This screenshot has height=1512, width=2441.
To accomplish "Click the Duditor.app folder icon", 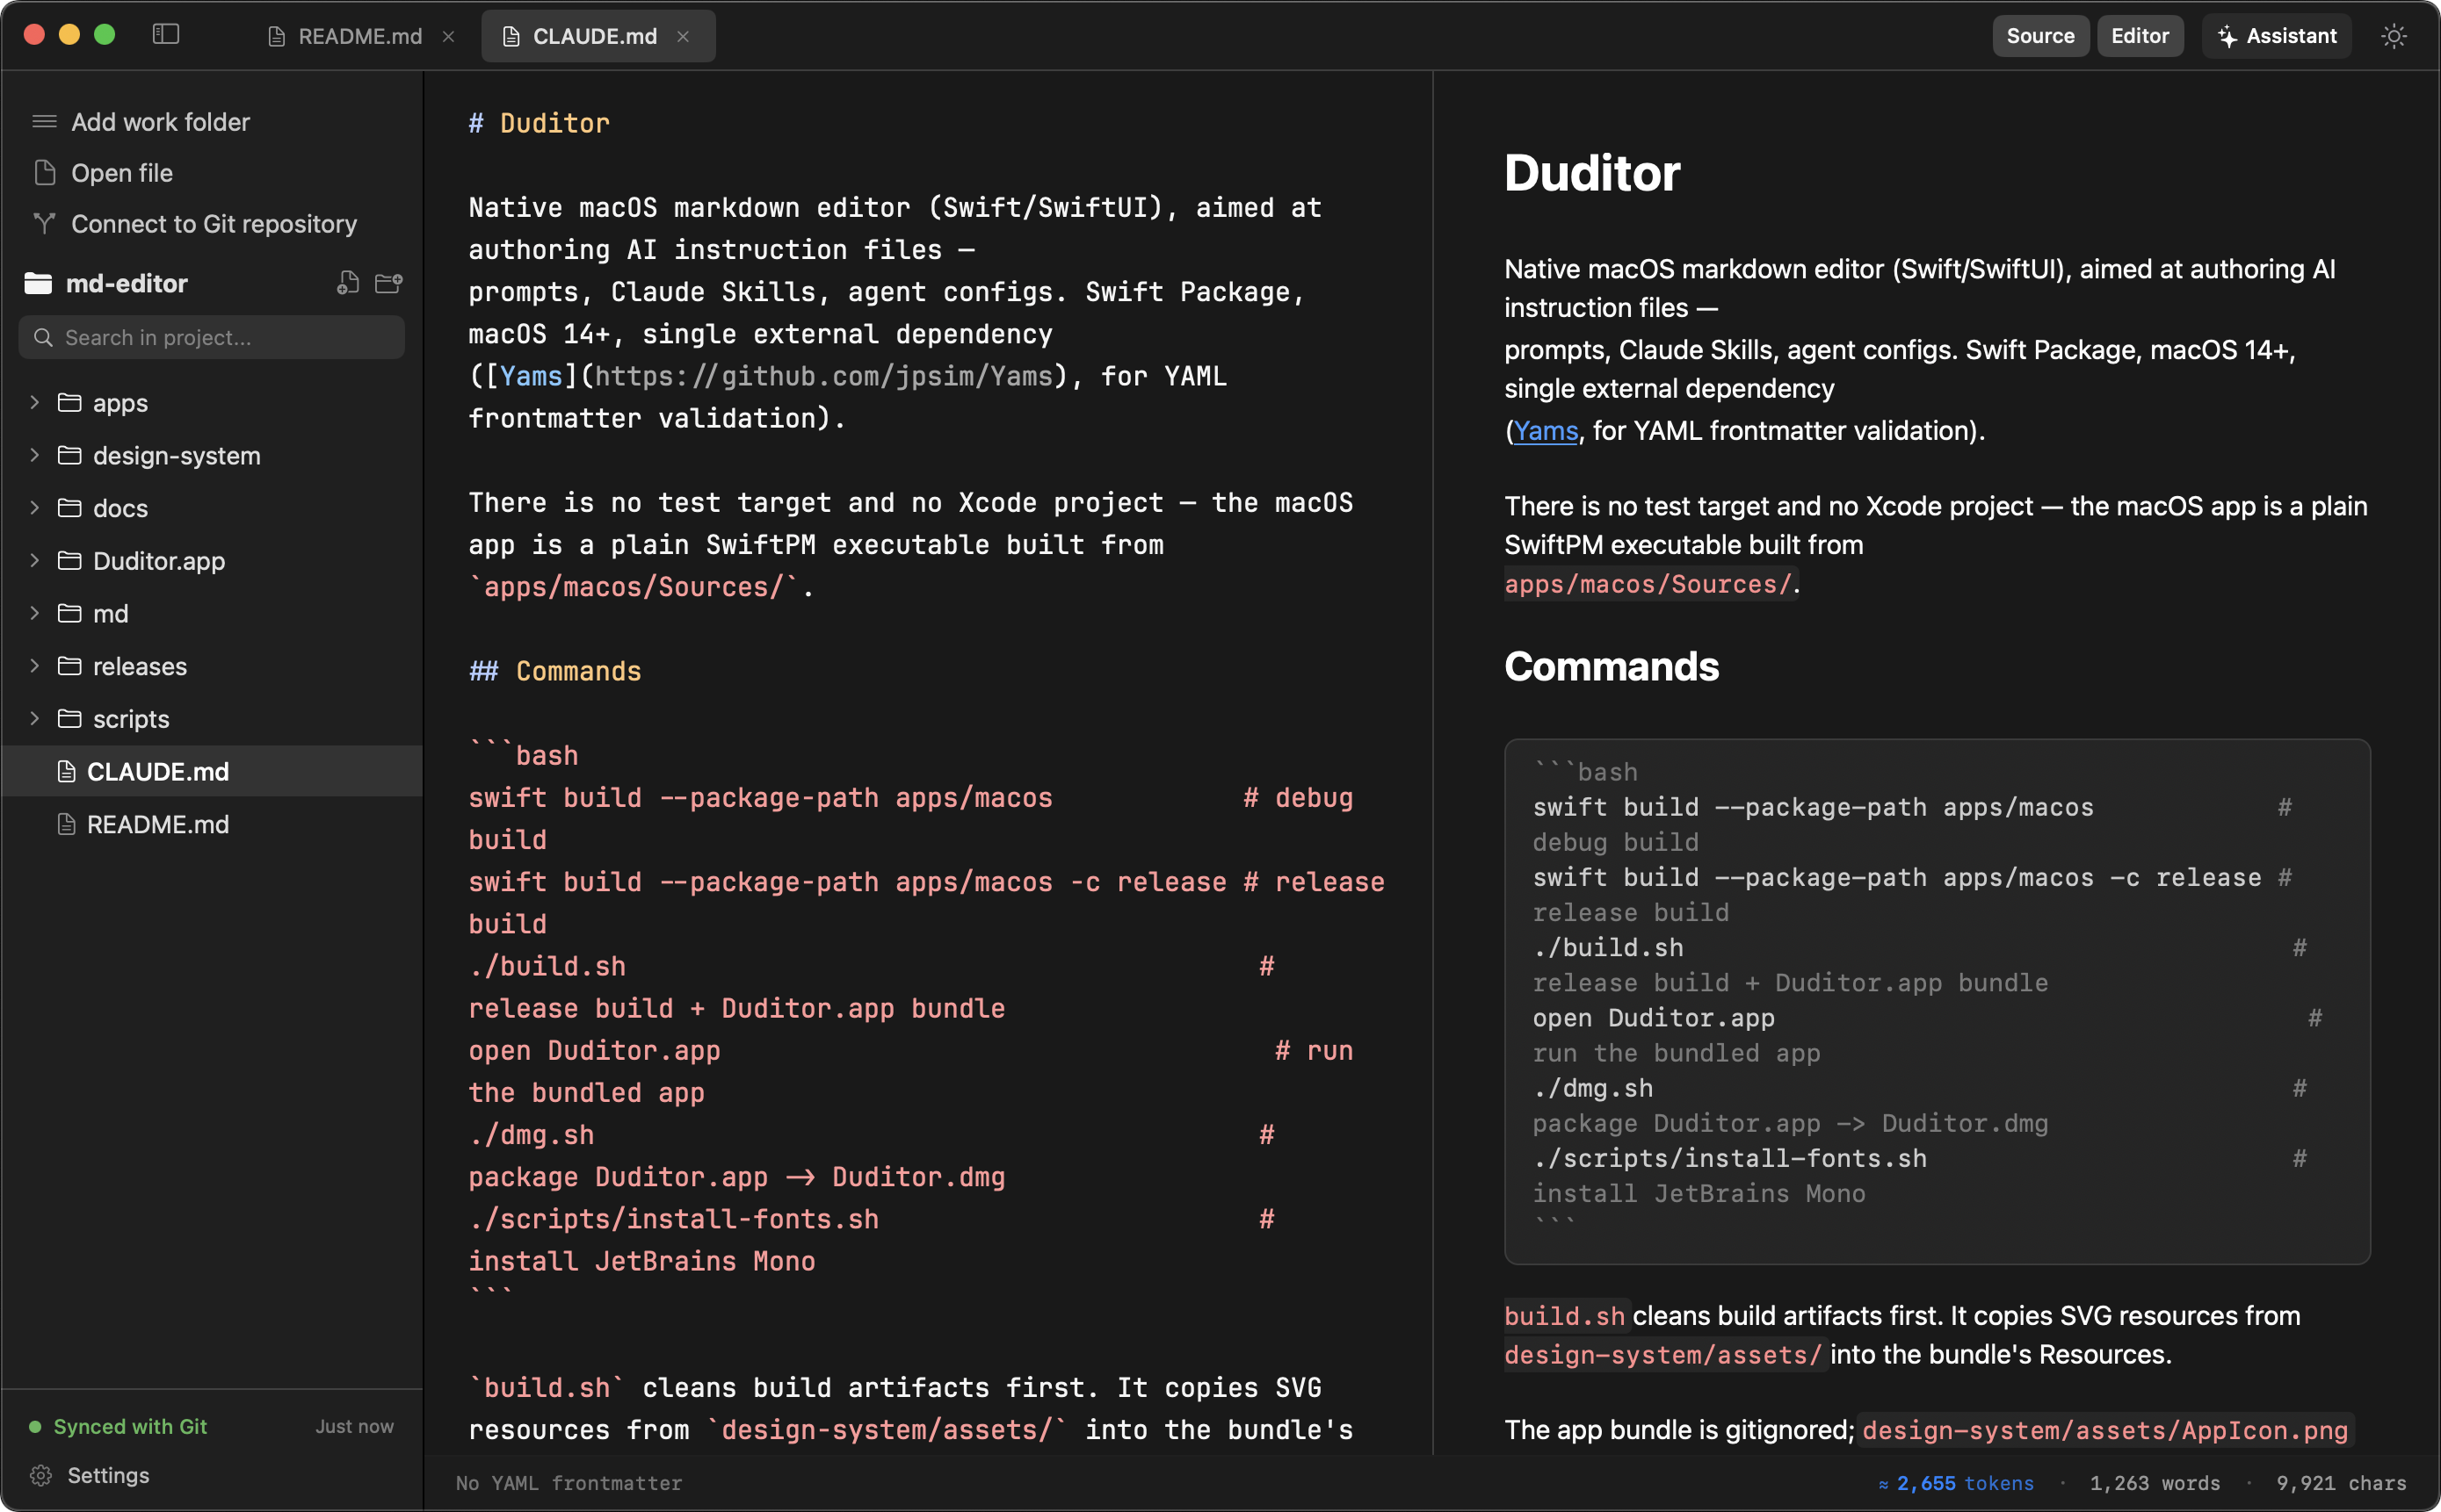I will (69, 560).
